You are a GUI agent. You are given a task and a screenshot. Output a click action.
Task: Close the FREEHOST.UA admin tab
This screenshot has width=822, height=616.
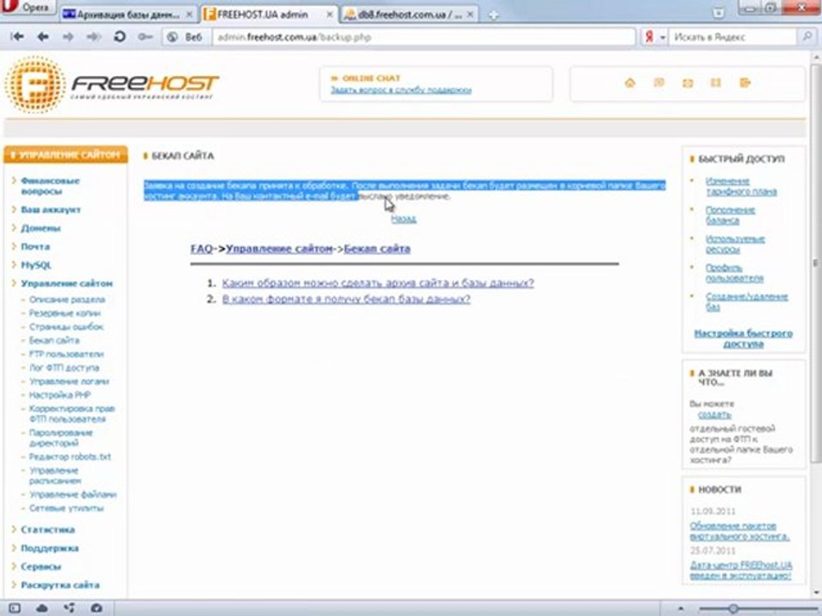(330, 15)
